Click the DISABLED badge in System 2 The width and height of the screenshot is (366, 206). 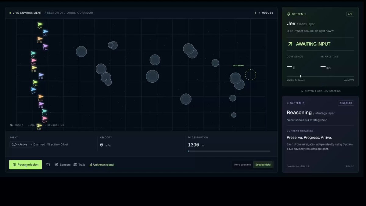(x=346, y=103)
